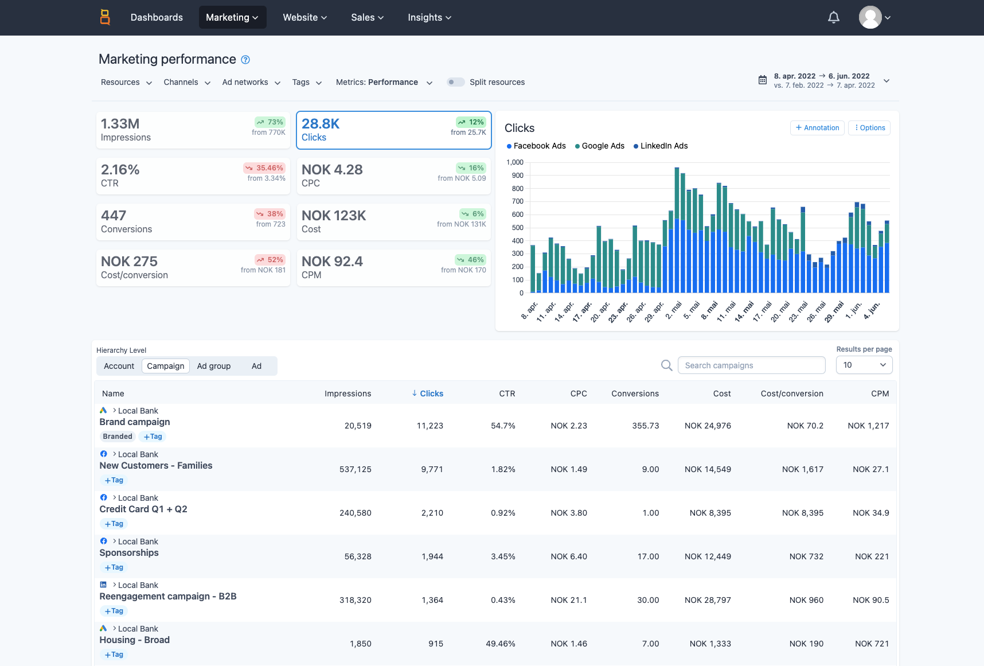Open the Brand campaign link
The image size is (984, 666).
click(x=135, y=422)
